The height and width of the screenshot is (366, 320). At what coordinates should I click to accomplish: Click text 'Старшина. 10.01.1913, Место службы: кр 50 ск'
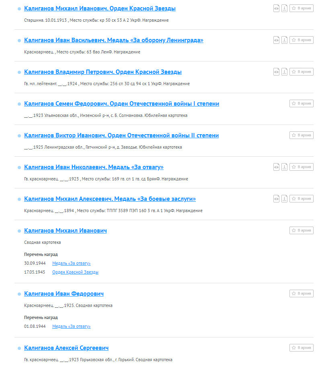click(96, 20)
